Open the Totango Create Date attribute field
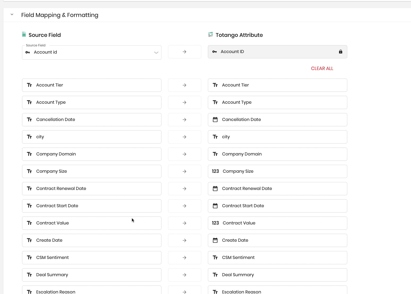The height and width of the screenshot is (294, 411). click(x=277, y=240)
